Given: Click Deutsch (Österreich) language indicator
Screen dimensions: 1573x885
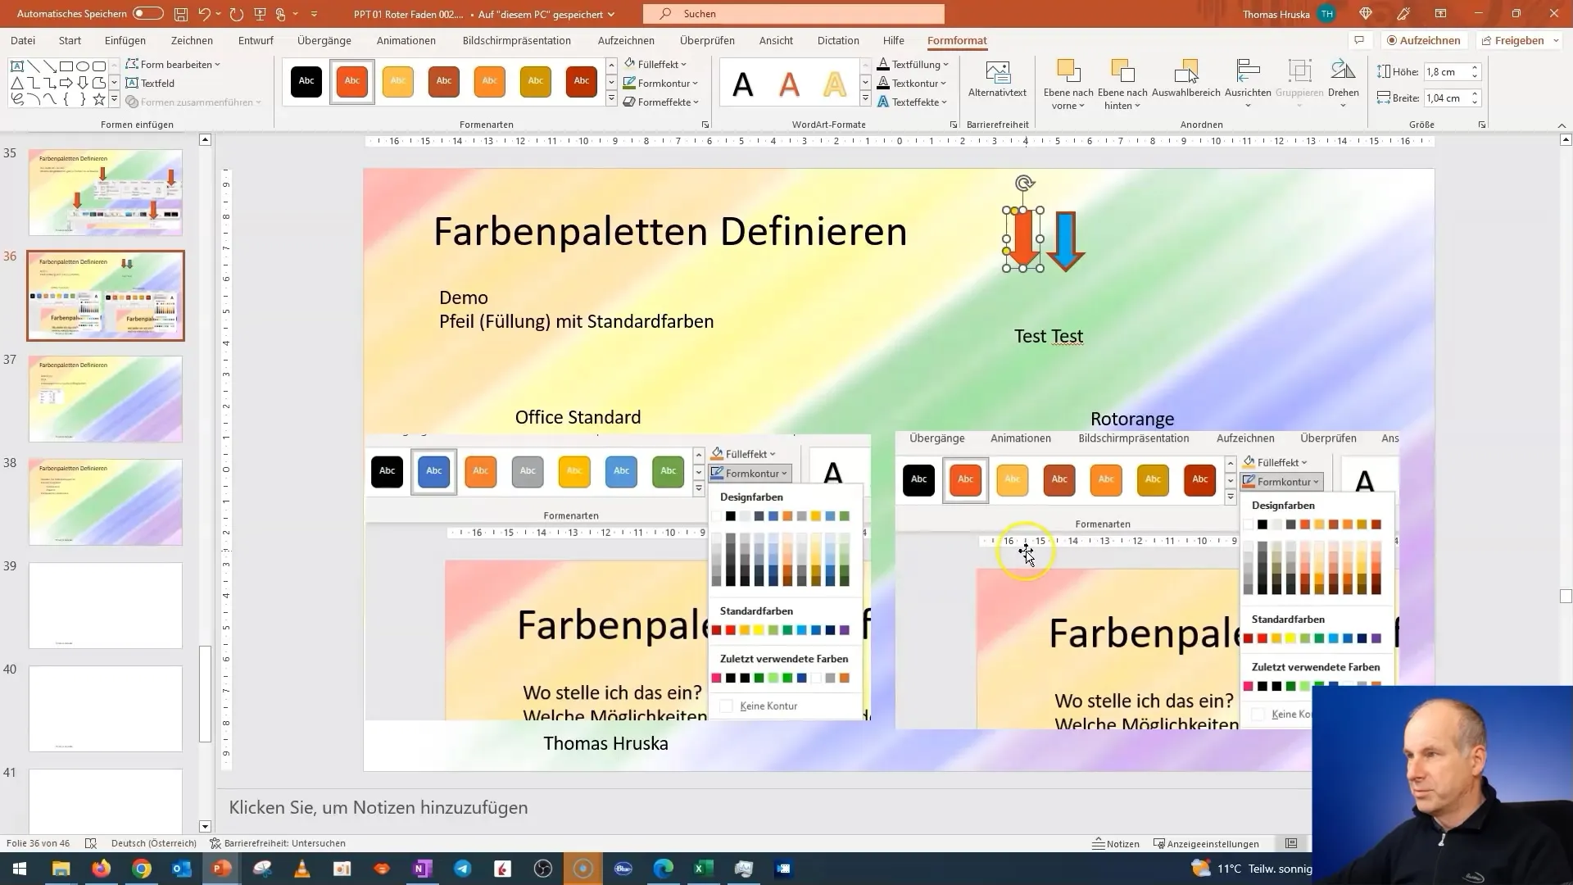Looking at the screenshot, I should point(154,843).
